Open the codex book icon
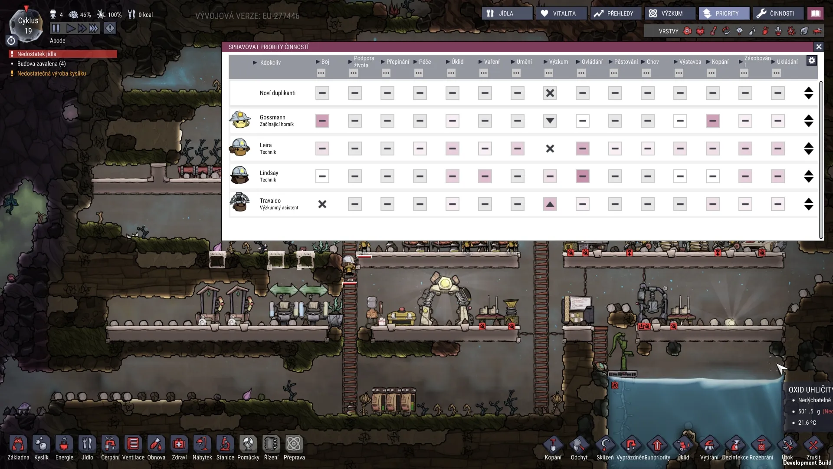The width and height of the screenshot is (833, 469). coord(816,13)
